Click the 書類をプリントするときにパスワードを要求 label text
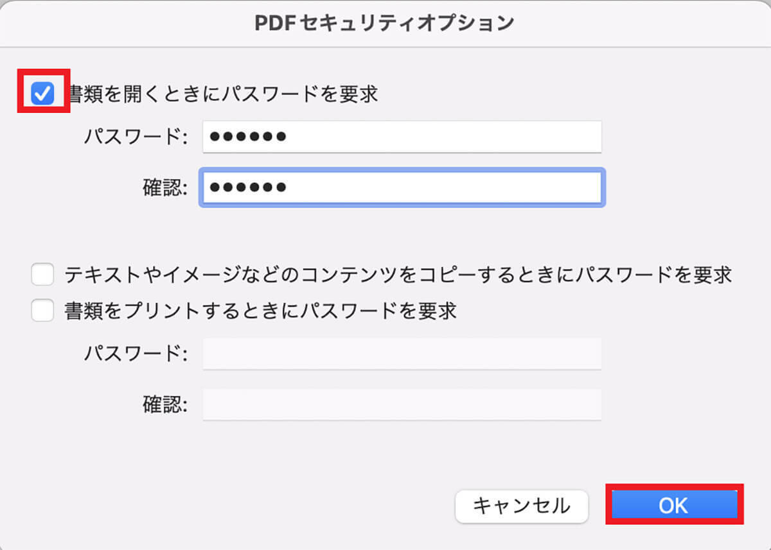The image size is (771, 550). coord(260,311)
